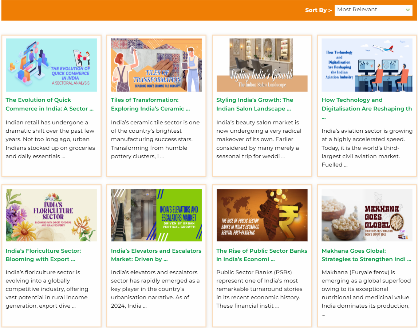Open the makhana bowl cover image
The image size is (418, 328).
click(367, 215)
